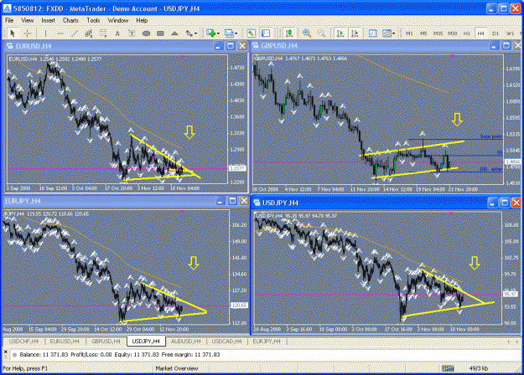Open the View menu
Viewport: 524px width, 375px height.
pyautogui.click(x=28, y=20)
